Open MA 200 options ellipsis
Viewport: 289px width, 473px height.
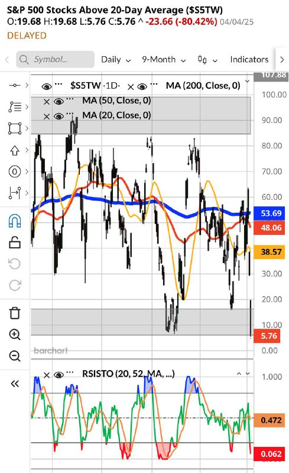(x=154, y=84)
